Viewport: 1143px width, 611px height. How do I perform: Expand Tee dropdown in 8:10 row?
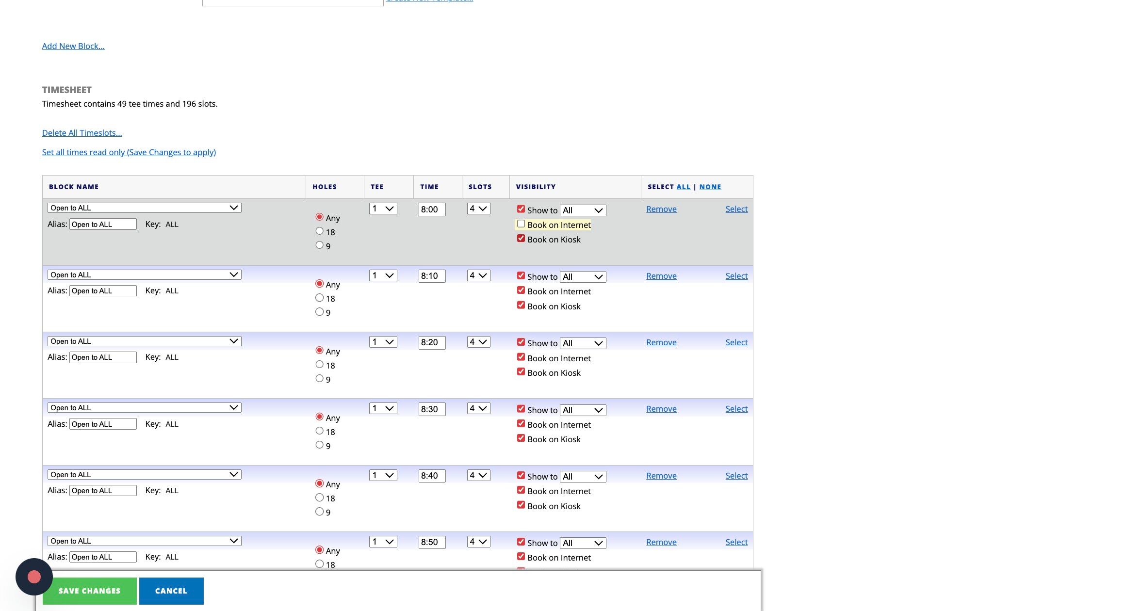click(x=383, y=275)
